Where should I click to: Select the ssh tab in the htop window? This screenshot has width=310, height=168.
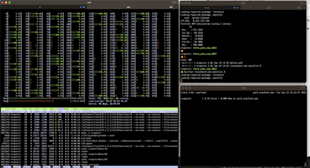coord(128,7)
